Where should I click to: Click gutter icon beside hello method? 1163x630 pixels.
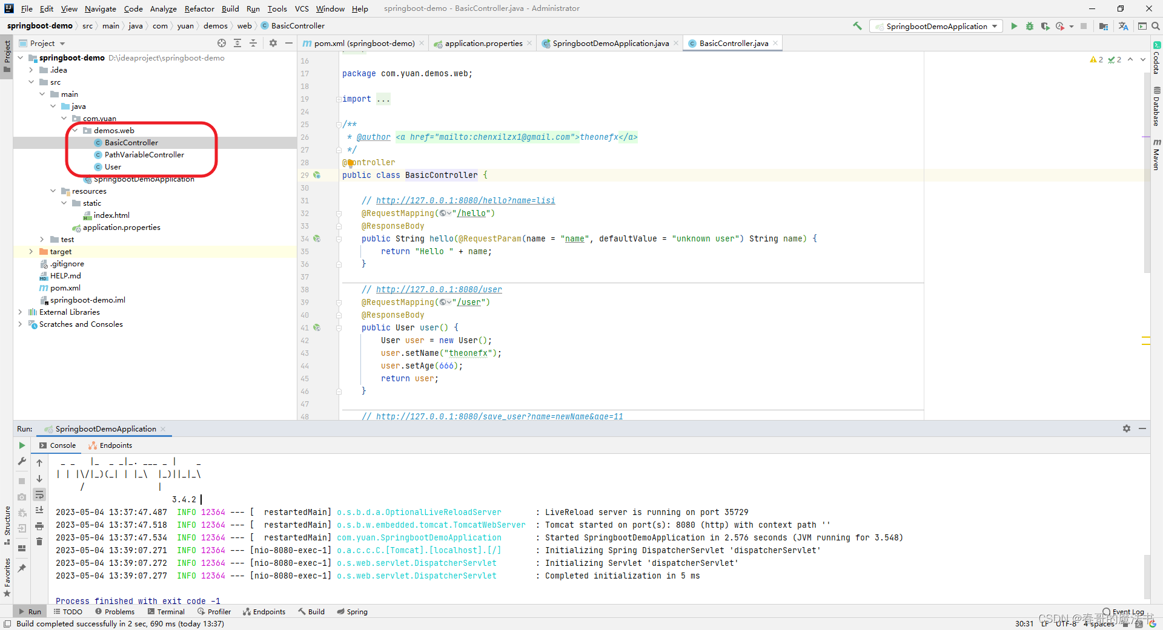317,238
